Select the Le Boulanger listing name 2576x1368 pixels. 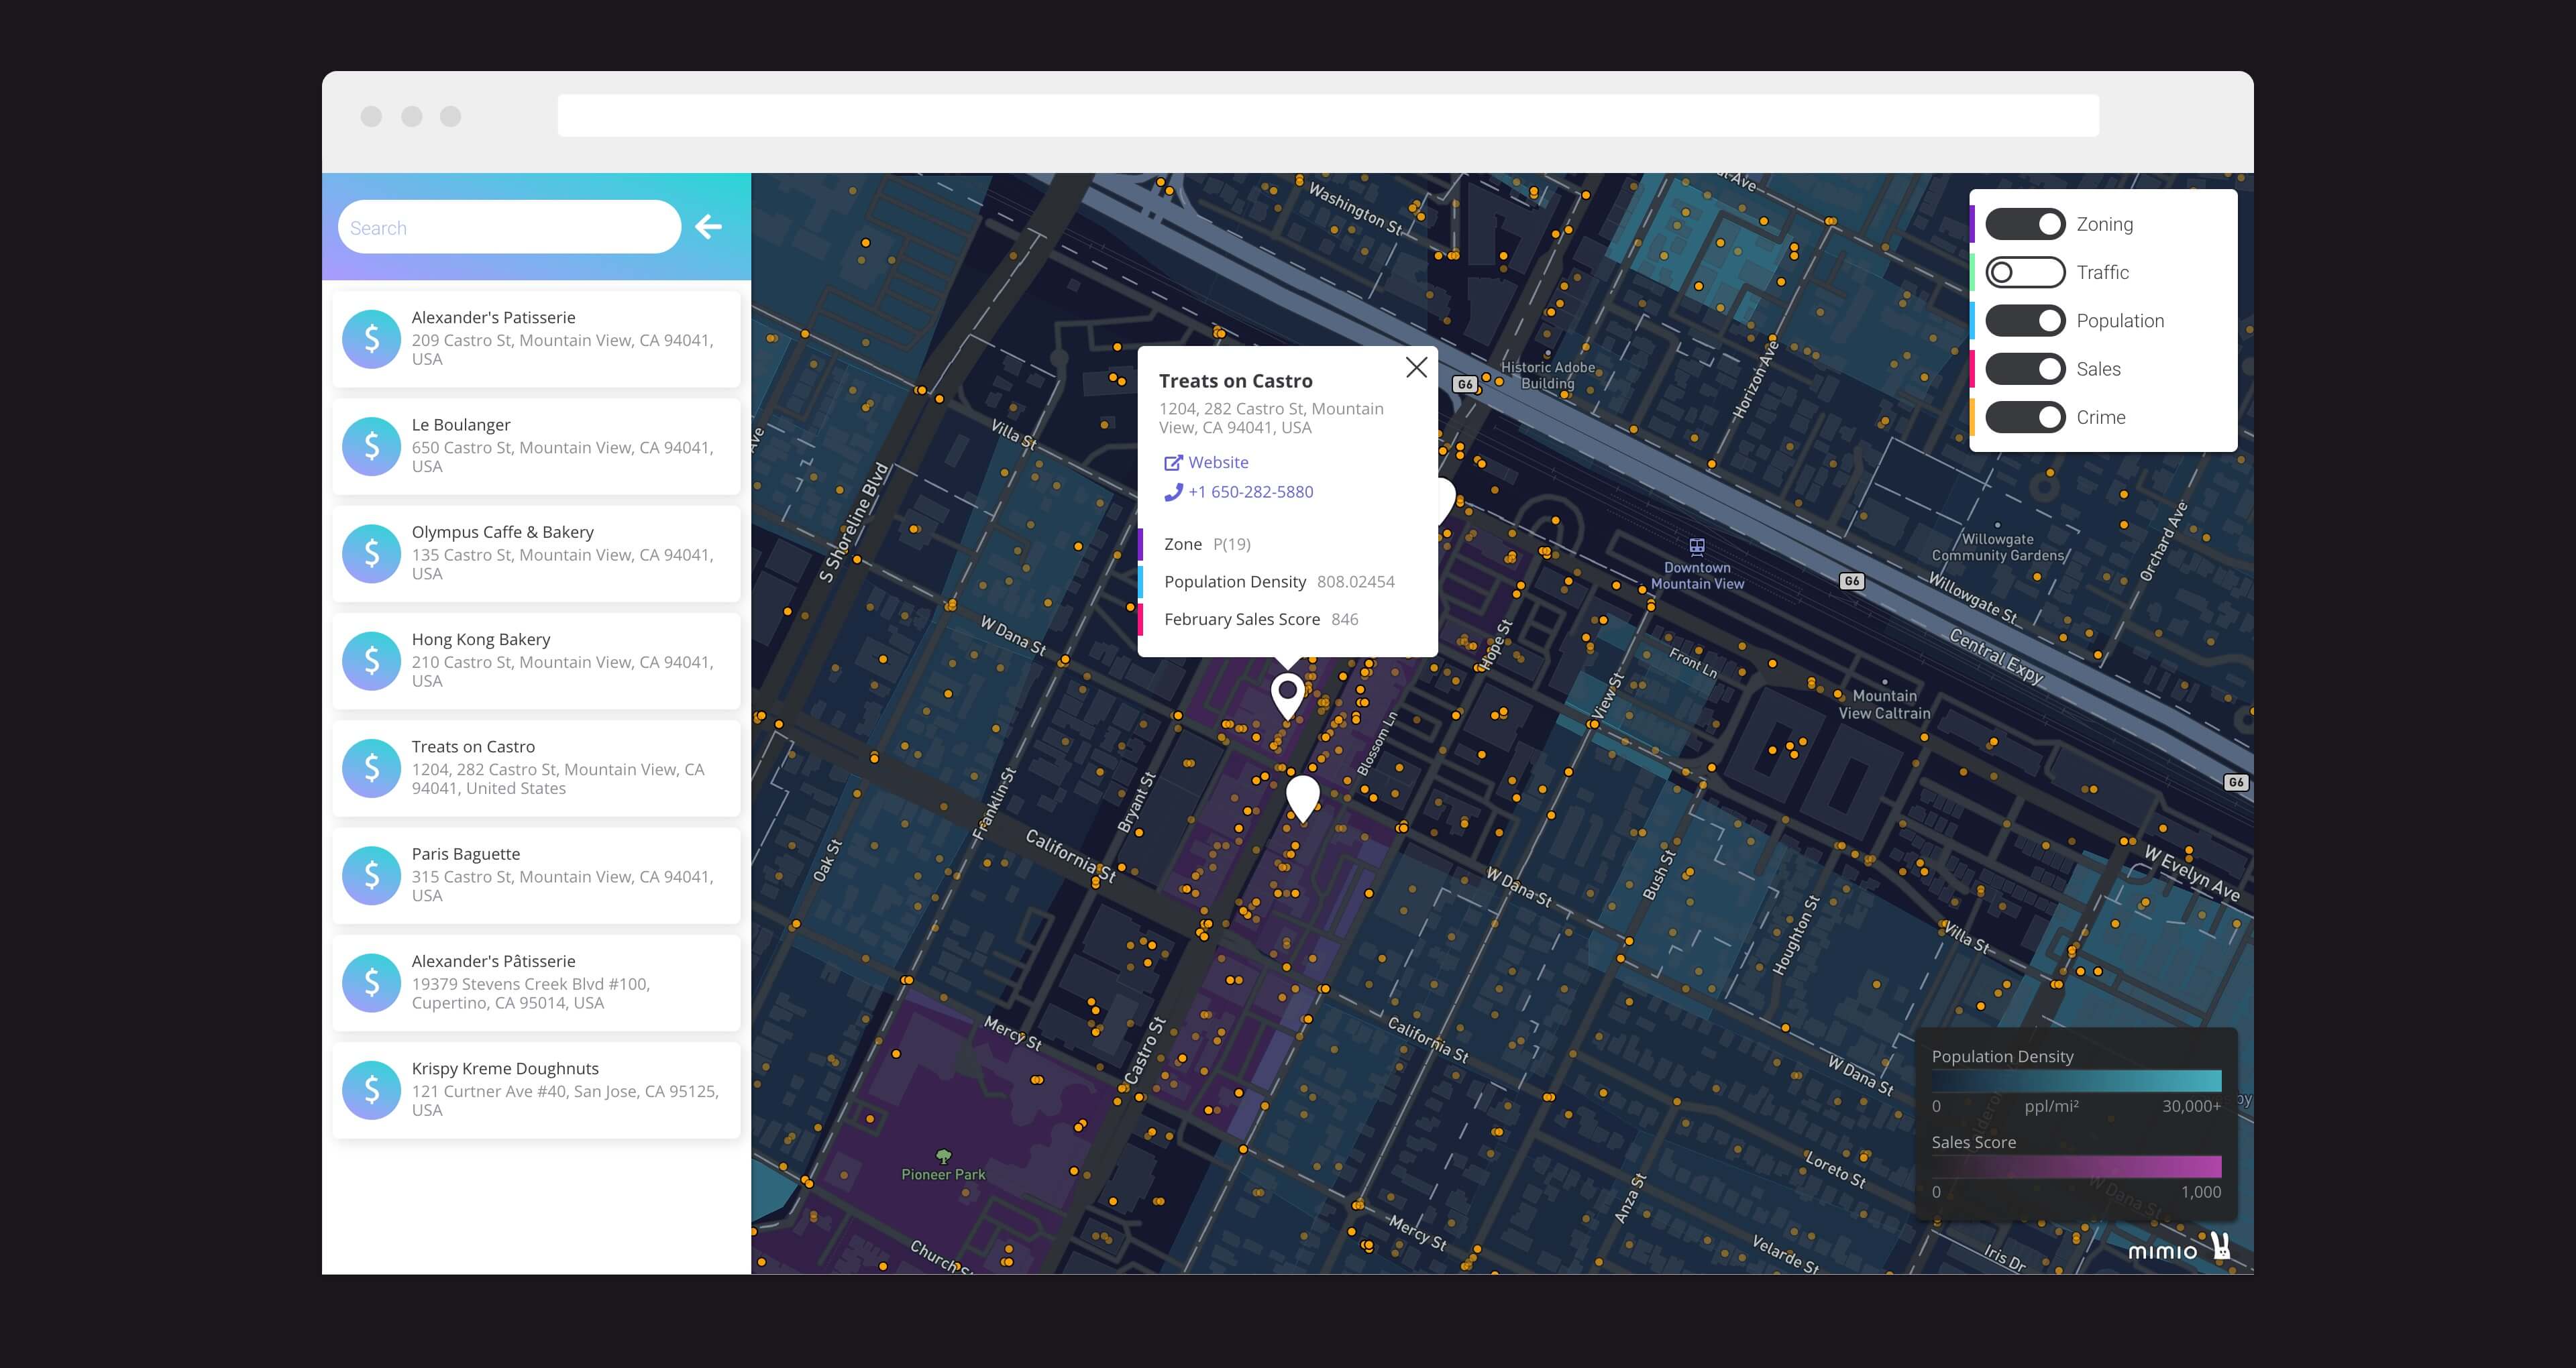[x=461, y=425]
